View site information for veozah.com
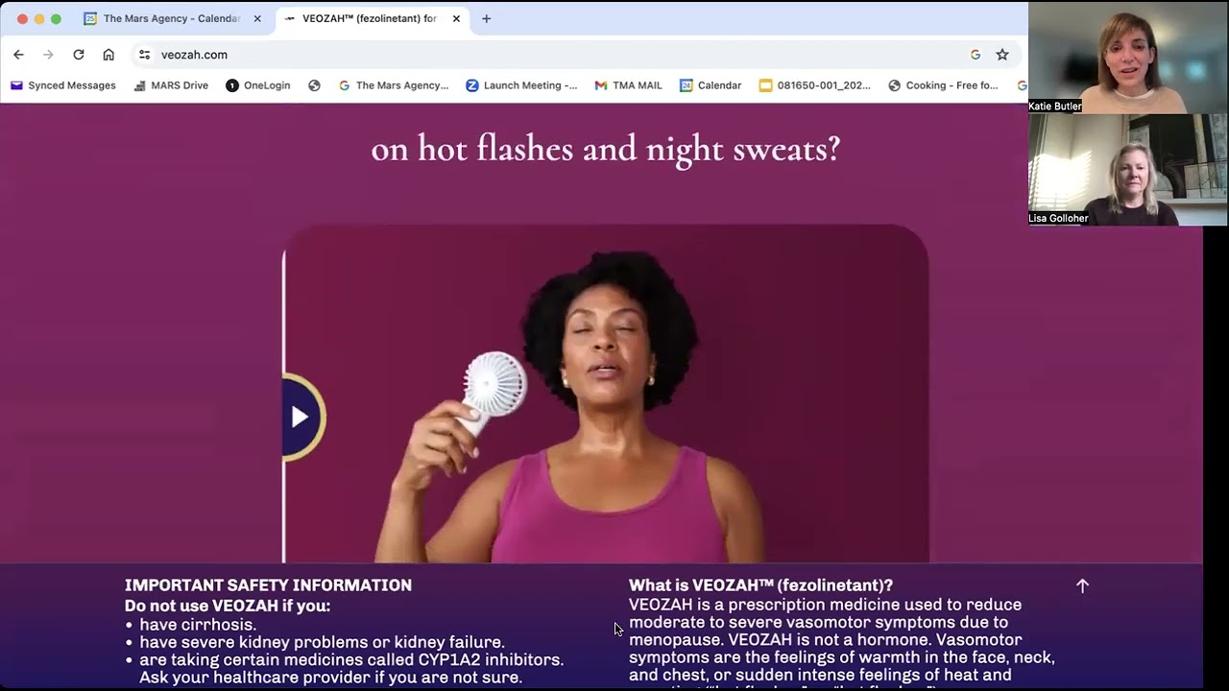 144,55
